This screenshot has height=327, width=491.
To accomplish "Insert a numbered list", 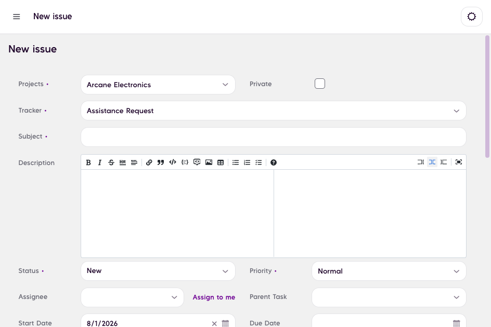I will point(247,162).
